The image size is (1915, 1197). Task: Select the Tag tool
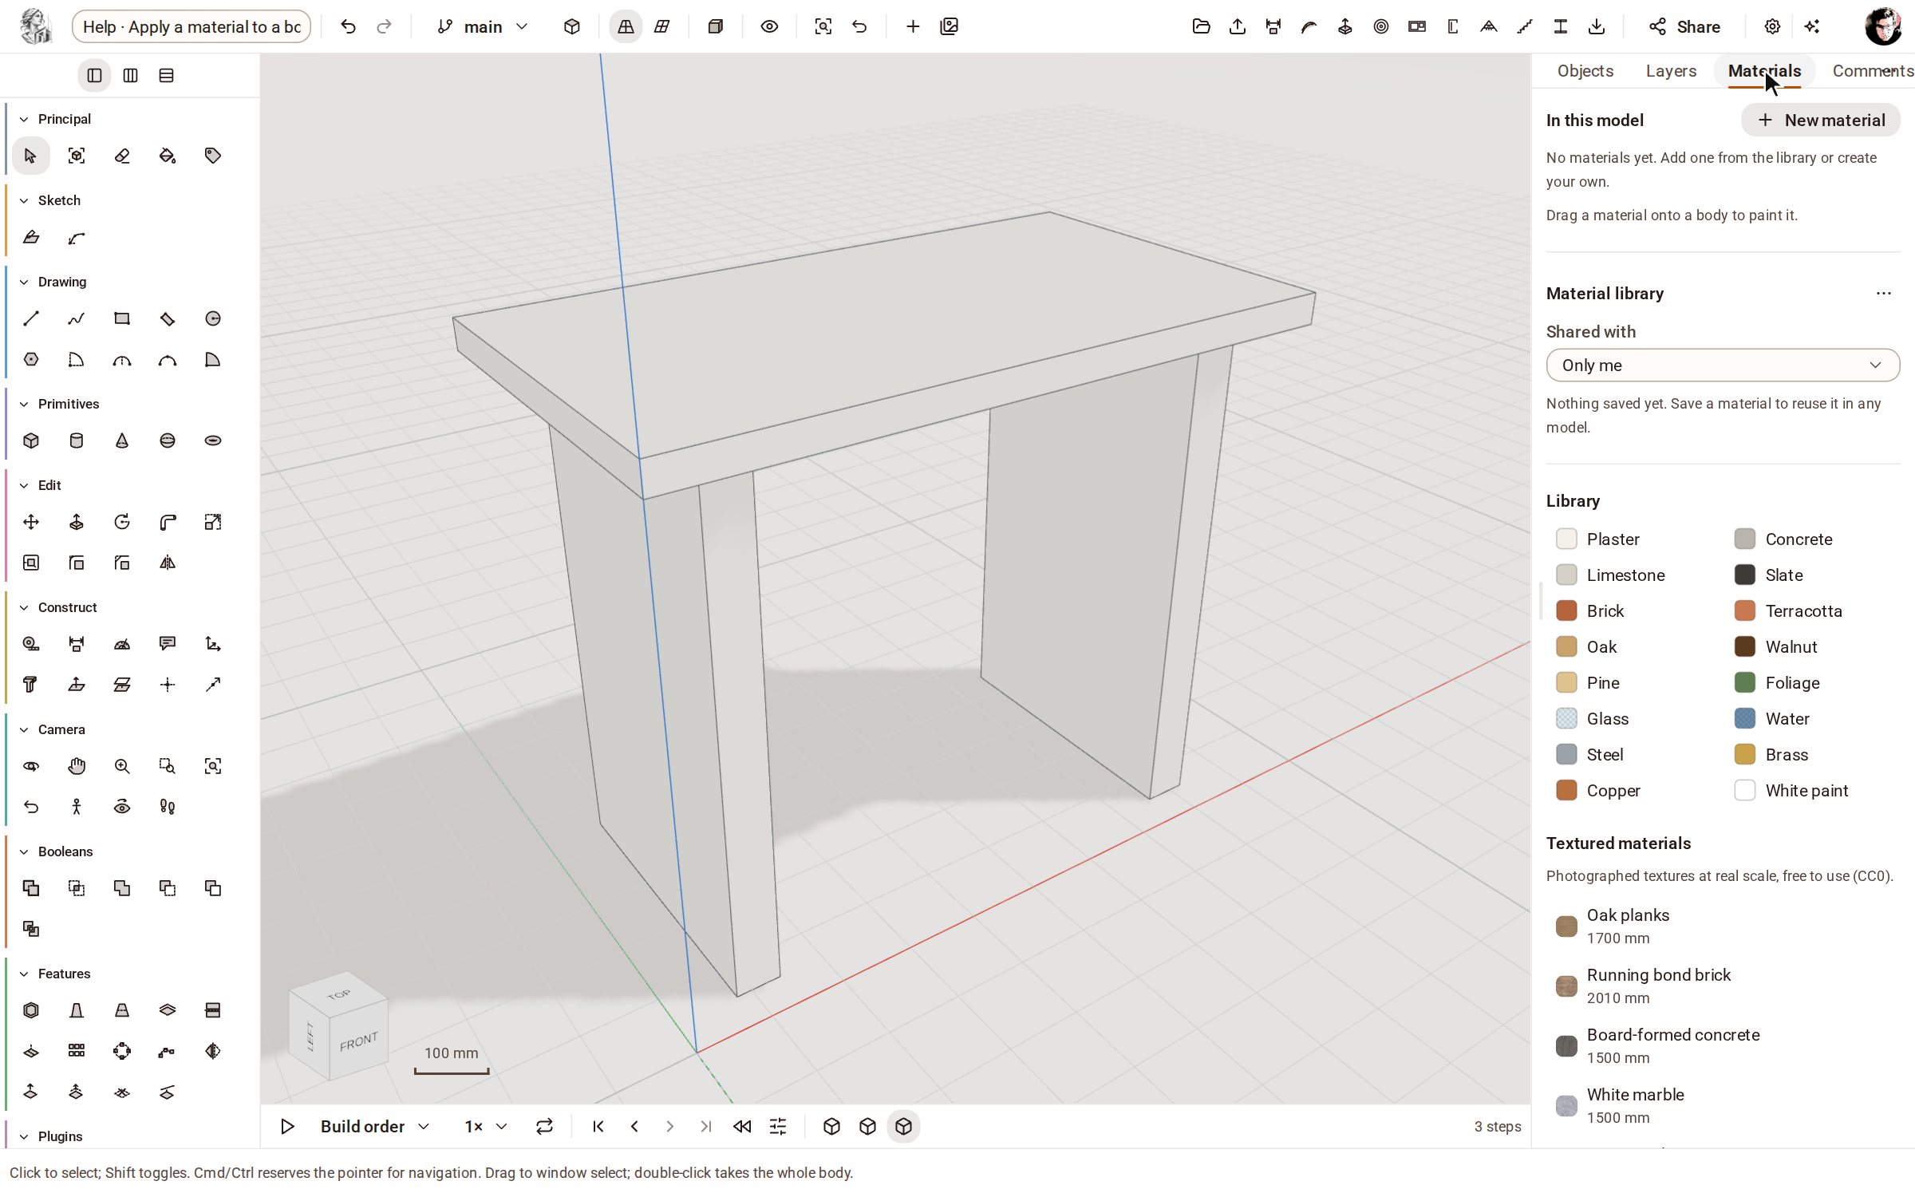[213, 156]
